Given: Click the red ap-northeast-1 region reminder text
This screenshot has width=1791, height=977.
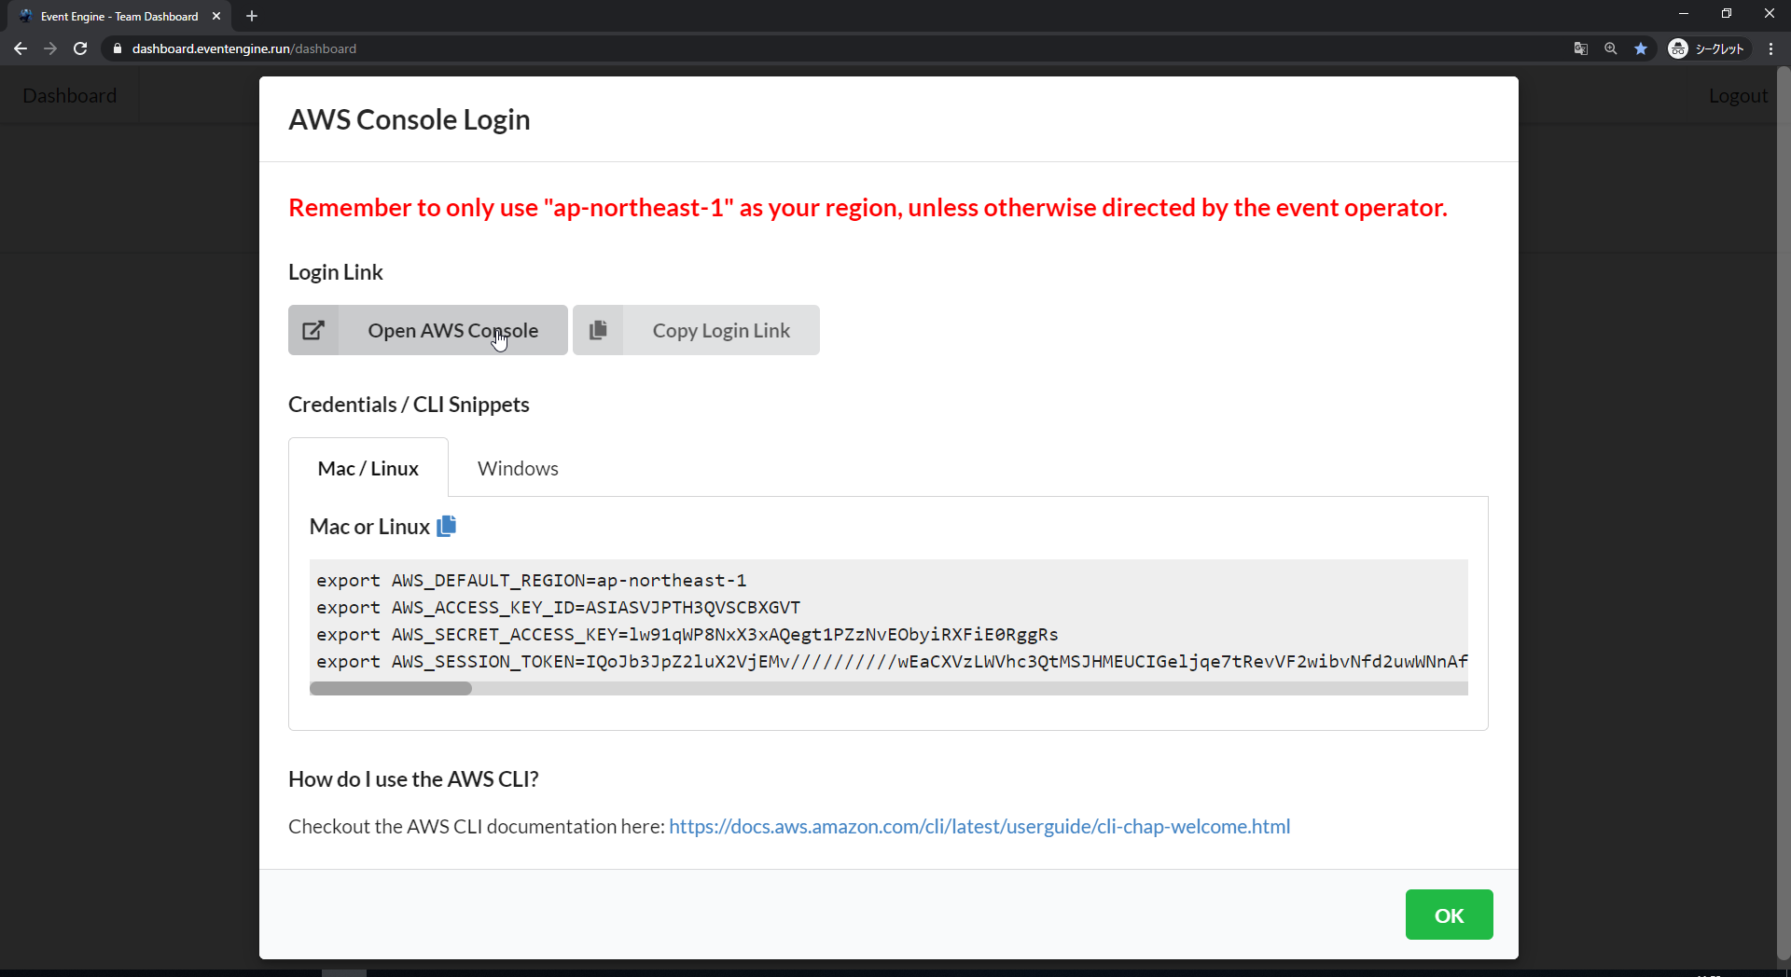Looking at the screenshot, I should (868, 207).
